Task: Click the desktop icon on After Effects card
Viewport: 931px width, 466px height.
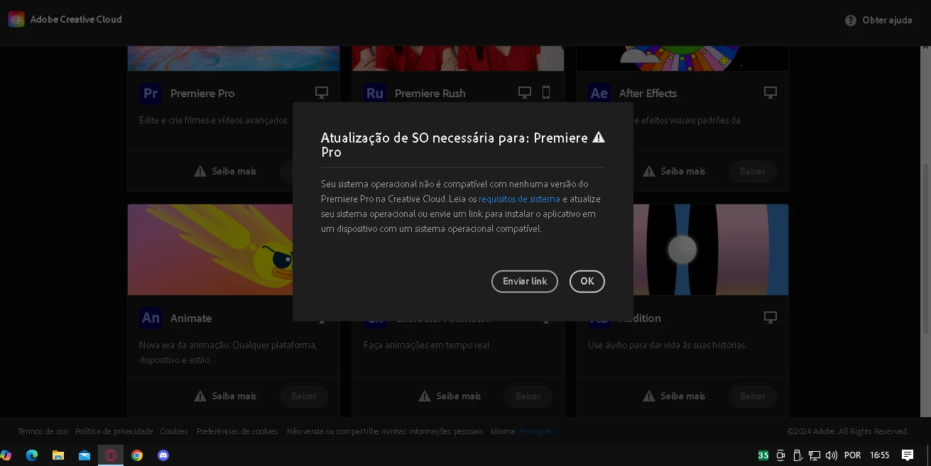Action: pyautogui.click(x=771, y=93)
